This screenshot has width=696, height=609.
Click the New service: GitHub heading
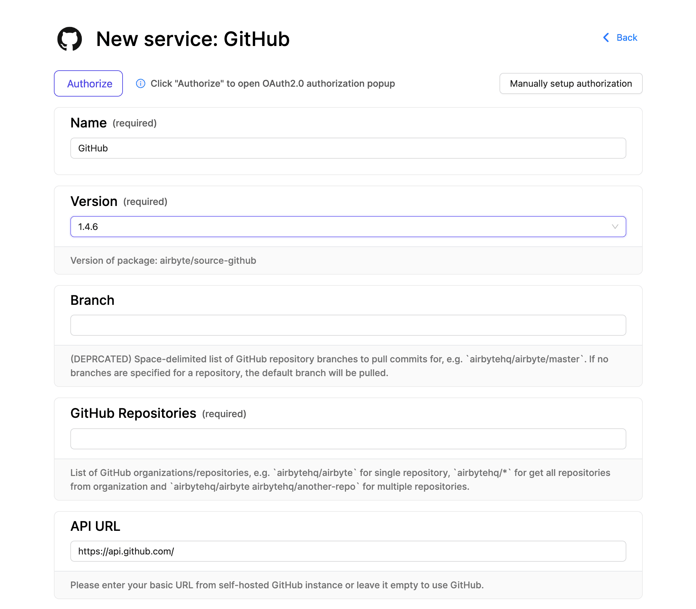pyautogui.click(x=193, y=39)
